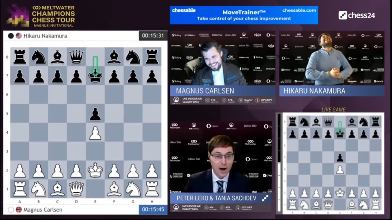
Task: Click the black king on the live game mini board
Action: pos(340,134)
